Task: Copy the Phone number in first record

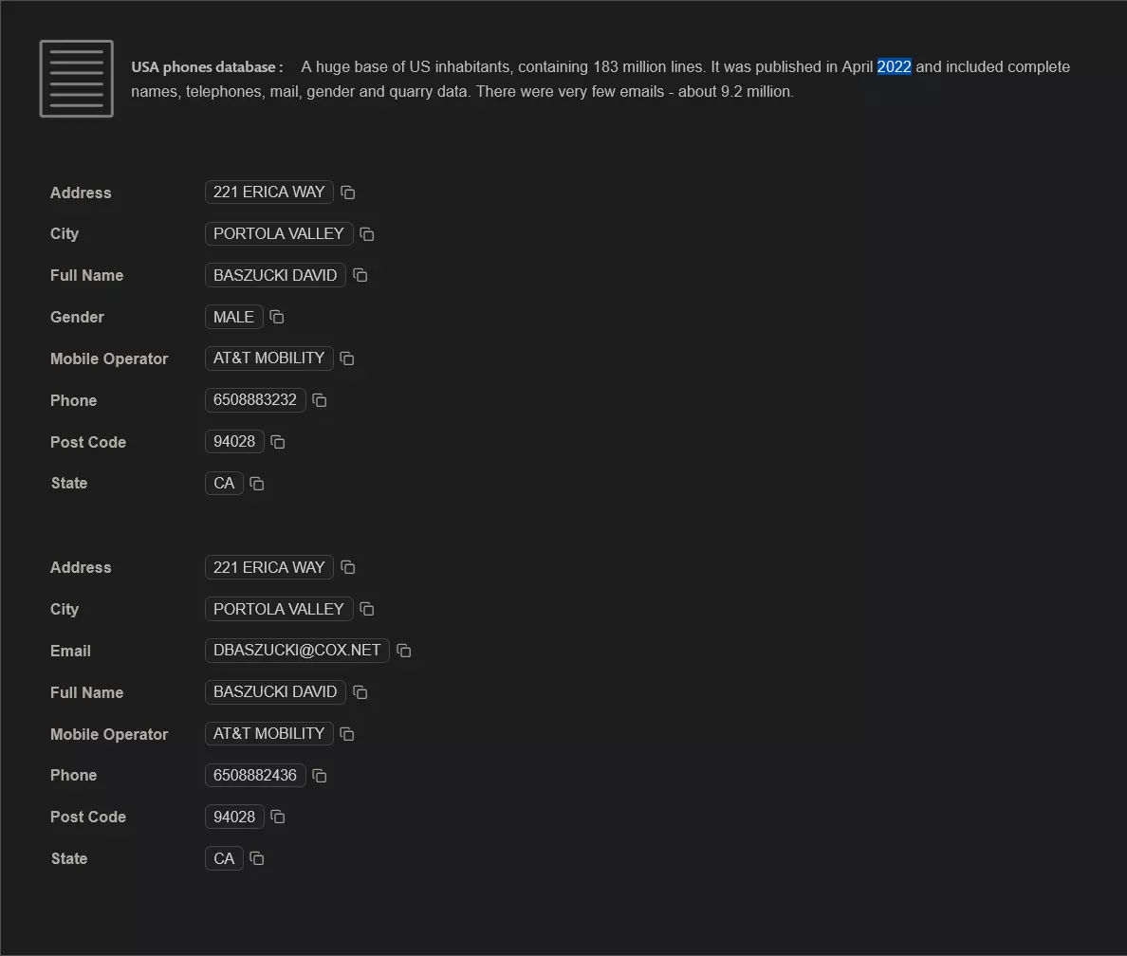Action: [x=320, y=400]
